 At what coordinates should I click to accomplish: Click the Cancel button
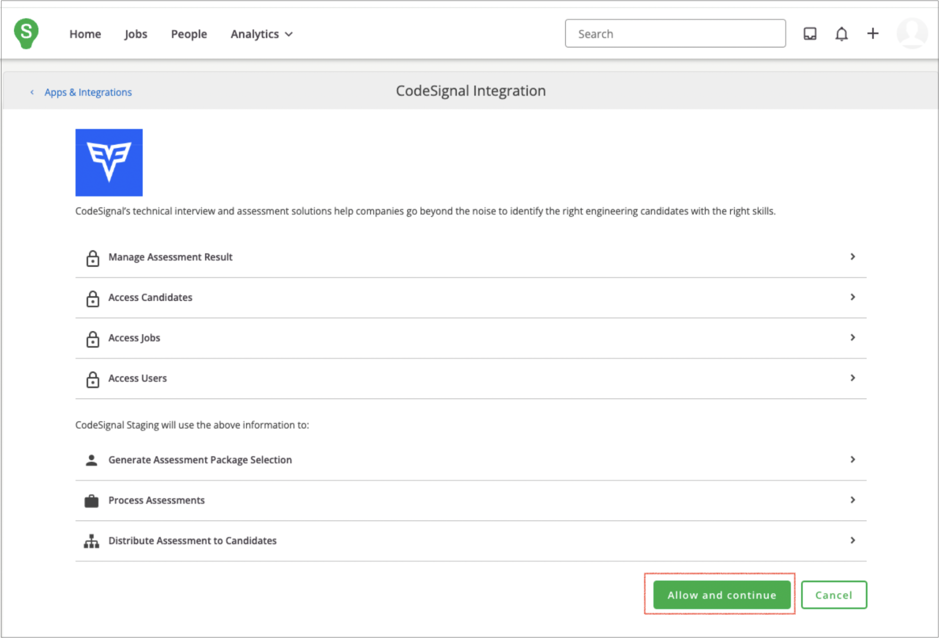[833, 595]
